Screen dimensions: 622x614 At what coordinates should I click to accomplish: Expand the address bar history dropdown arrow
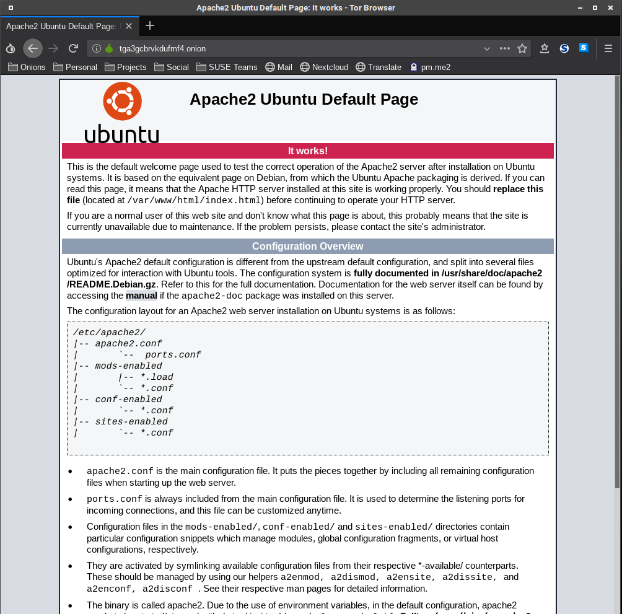(x=487, y=48)
